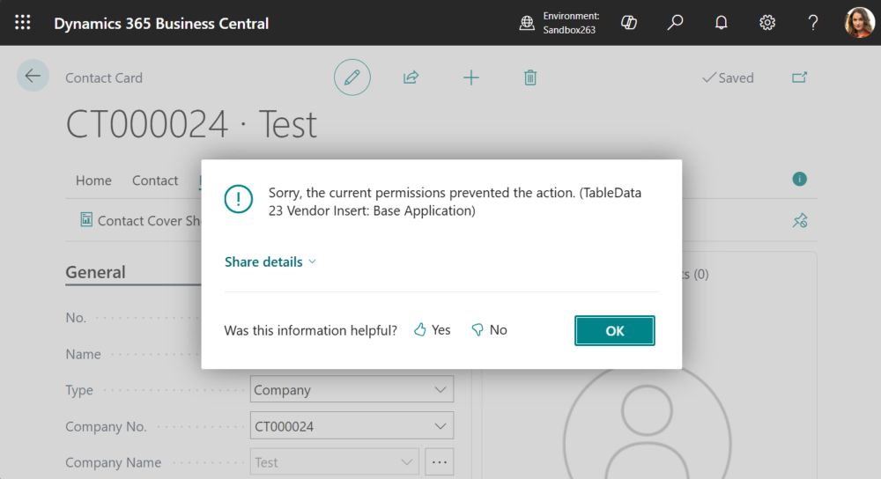Click the Saved status indicator
Viewport: 881px width, 479px height.
click(x=729, y=77)
